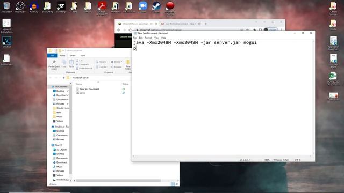Open the Marketing folder on the desktop

click(x=116, y=7)
